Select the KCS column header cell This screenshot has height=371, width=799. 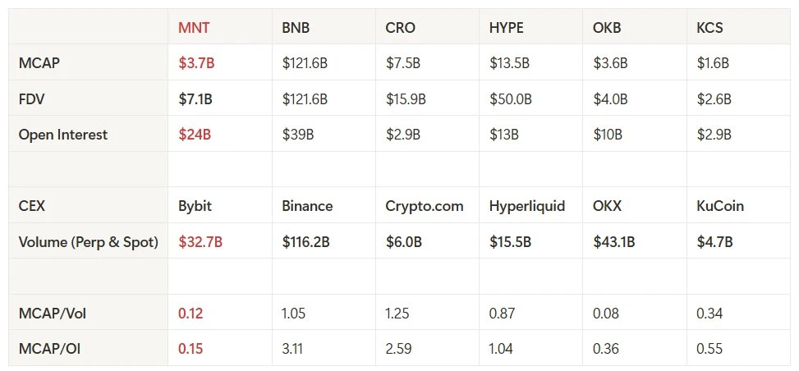(x=711, y=27)
